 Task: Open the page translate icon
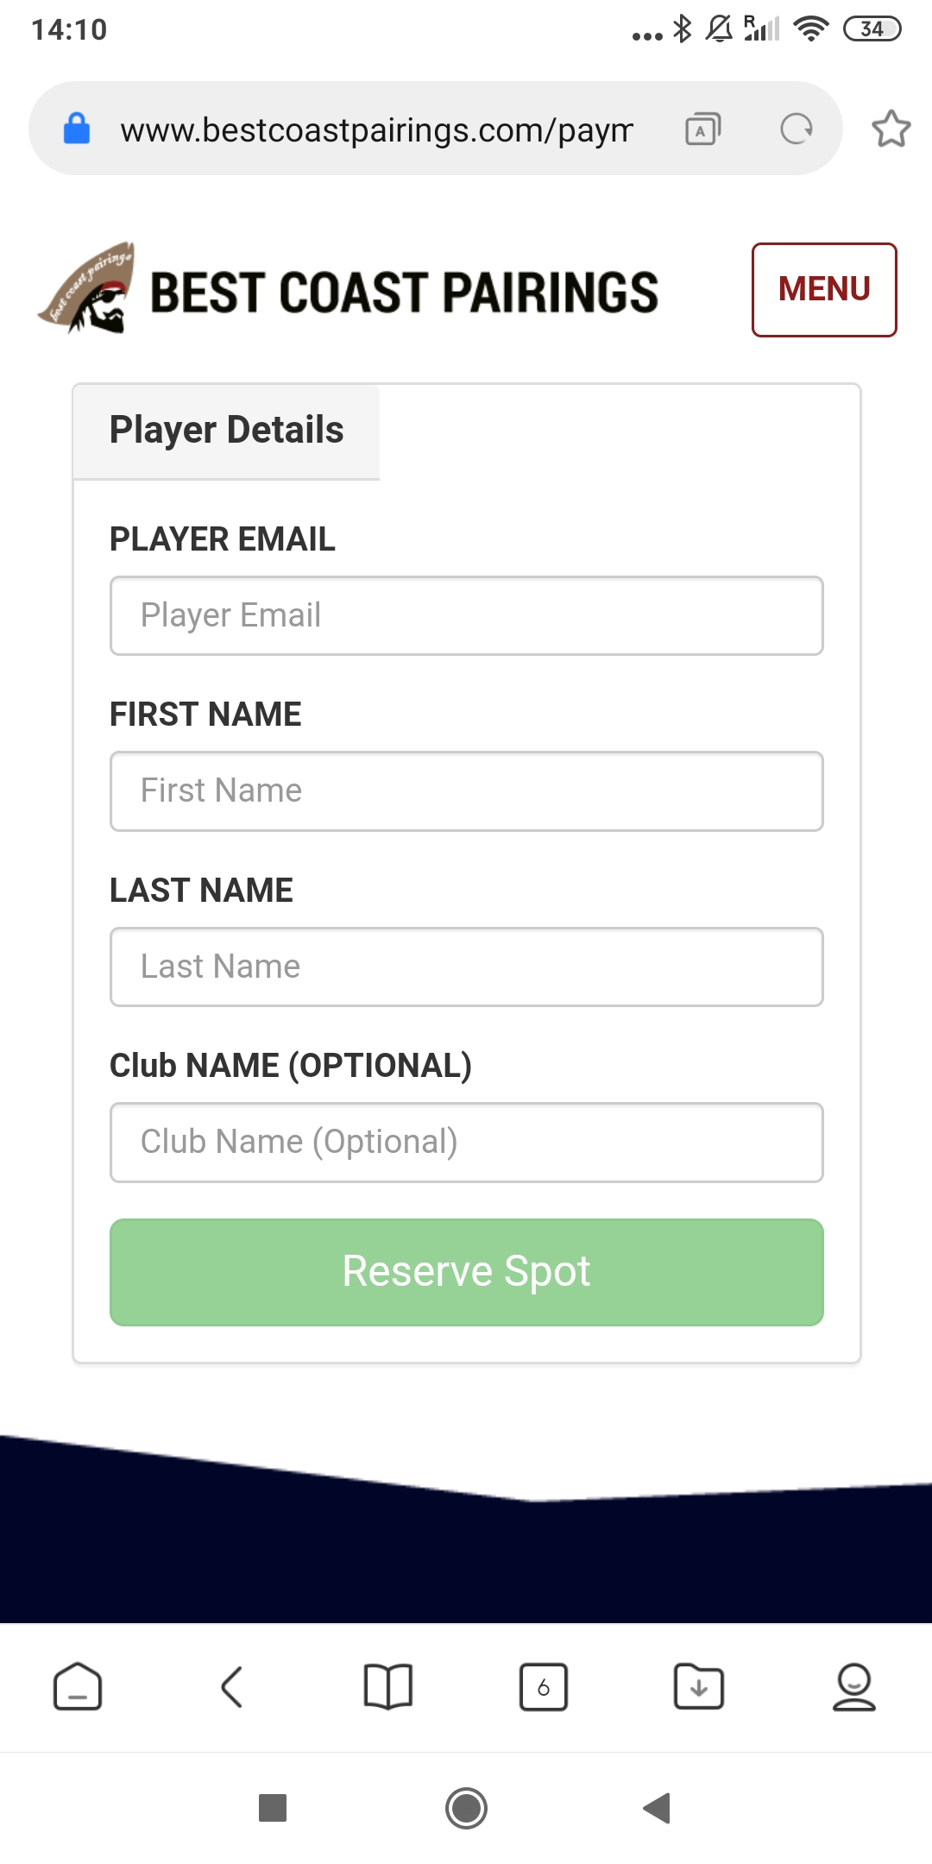pos(702,129)
